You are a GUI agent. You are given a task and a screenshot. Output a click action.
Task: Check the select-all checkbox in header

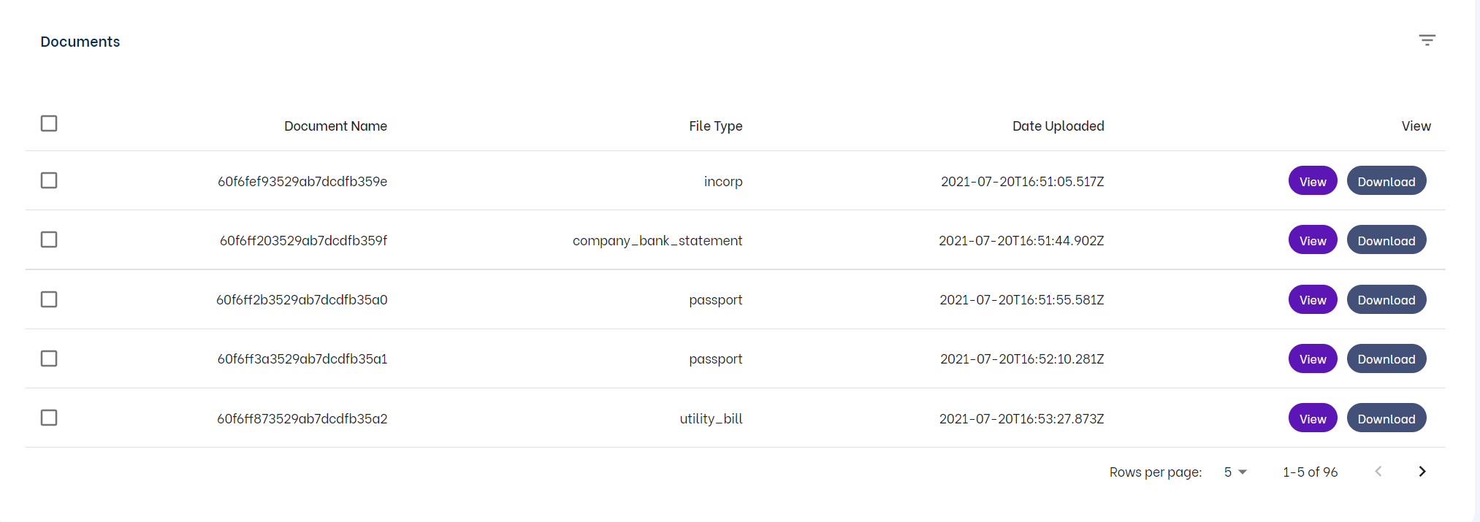49,123
